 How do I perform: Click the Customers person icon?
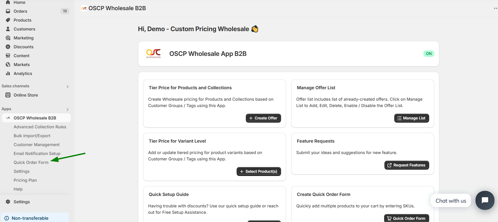pyautogui.click(x=8, y=29)
